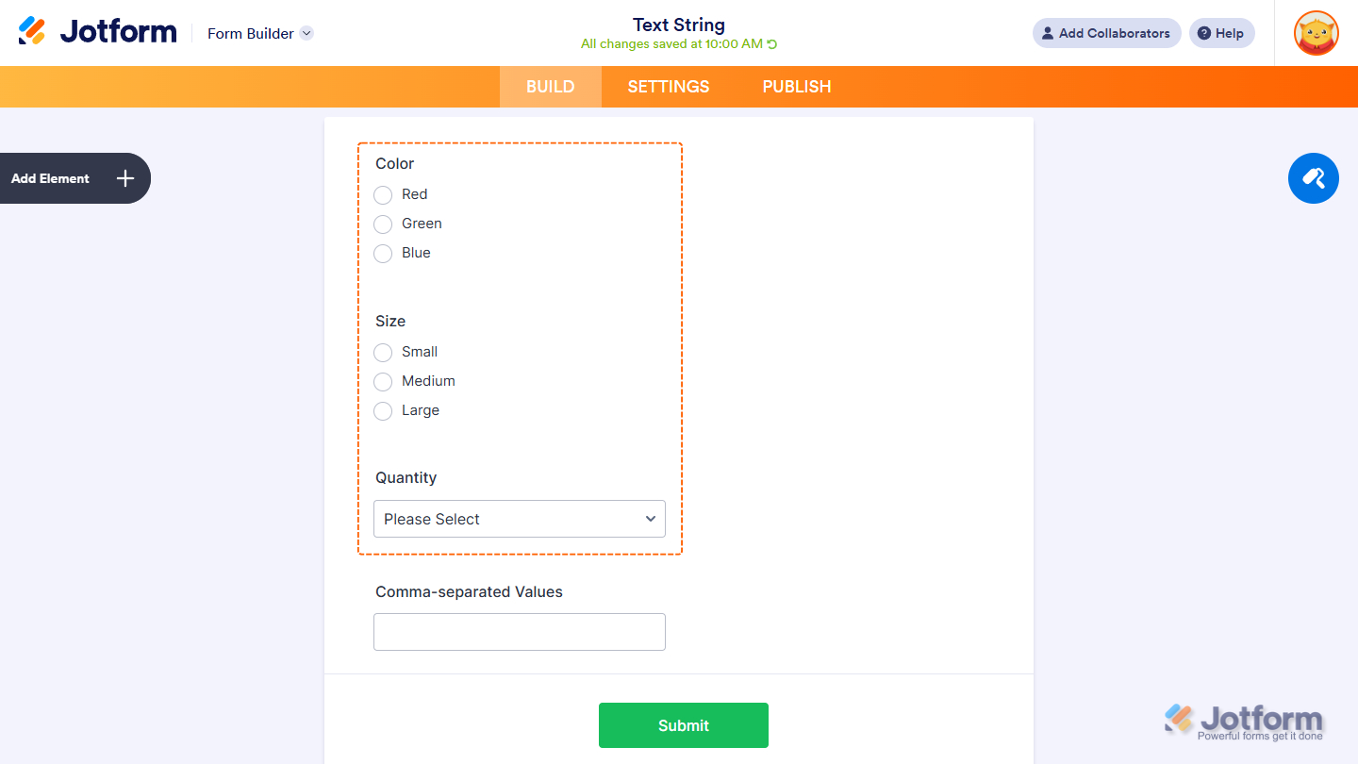Screen dimensions: 1358x764
Task: Open the Help button
Action: (x=1221, y=33)
